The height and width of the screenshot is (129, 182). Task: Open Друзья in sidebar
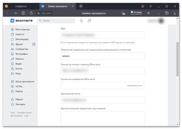[x=17, y=44]
